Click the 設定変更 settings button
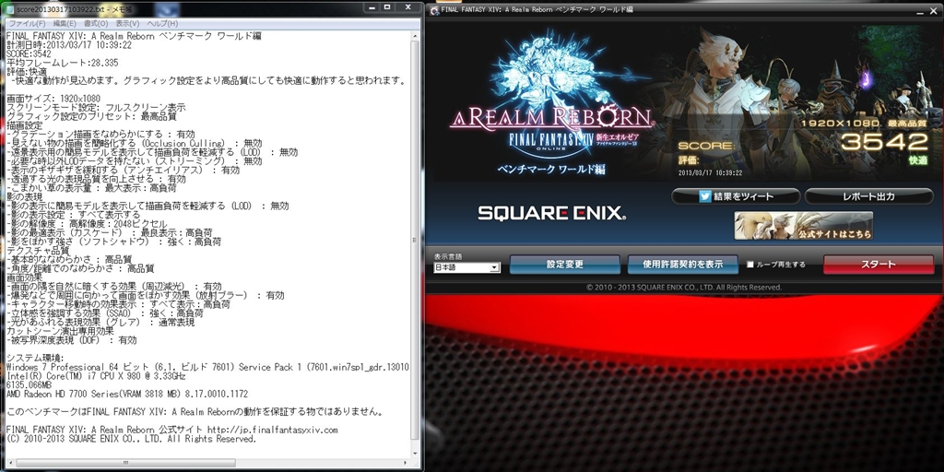Viewport: 944px width, 472px height. point(565,265)
